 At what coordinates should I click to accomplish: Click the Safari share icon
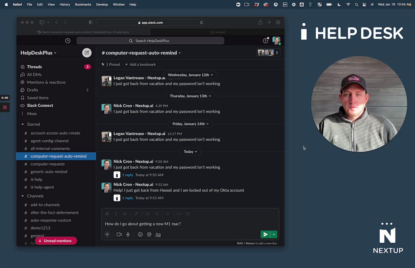point(260,22)
